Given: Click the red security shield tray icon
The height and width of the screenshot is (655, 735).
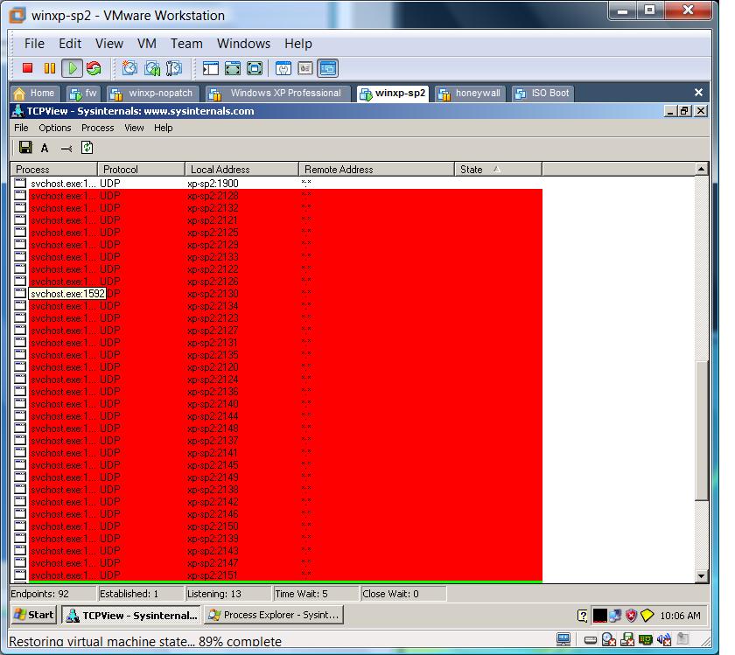Looking at the screenshot, I should 632,615.
